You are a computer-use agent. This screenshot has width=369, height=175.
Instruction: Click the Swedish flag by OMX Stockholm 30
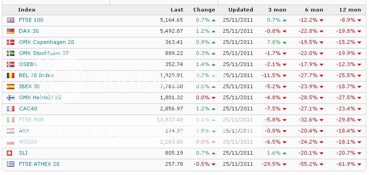tap(11, 53)
